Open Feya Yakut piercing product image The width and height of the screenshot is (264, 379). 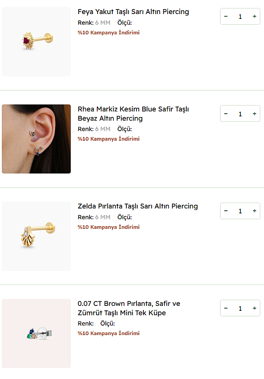pyautogui.click(x=36, y=42)
